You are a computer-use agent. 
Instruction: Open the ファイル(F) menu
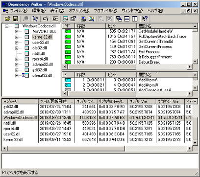tap(19, 11)
